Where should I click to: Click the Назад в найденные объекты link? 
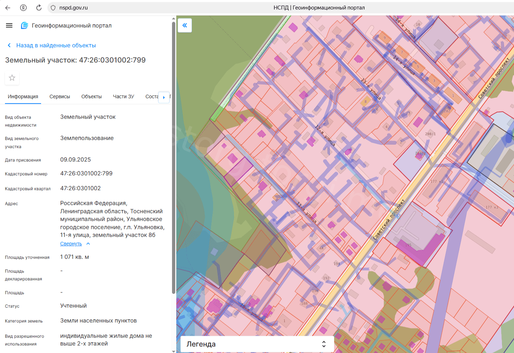pos(56,45)
